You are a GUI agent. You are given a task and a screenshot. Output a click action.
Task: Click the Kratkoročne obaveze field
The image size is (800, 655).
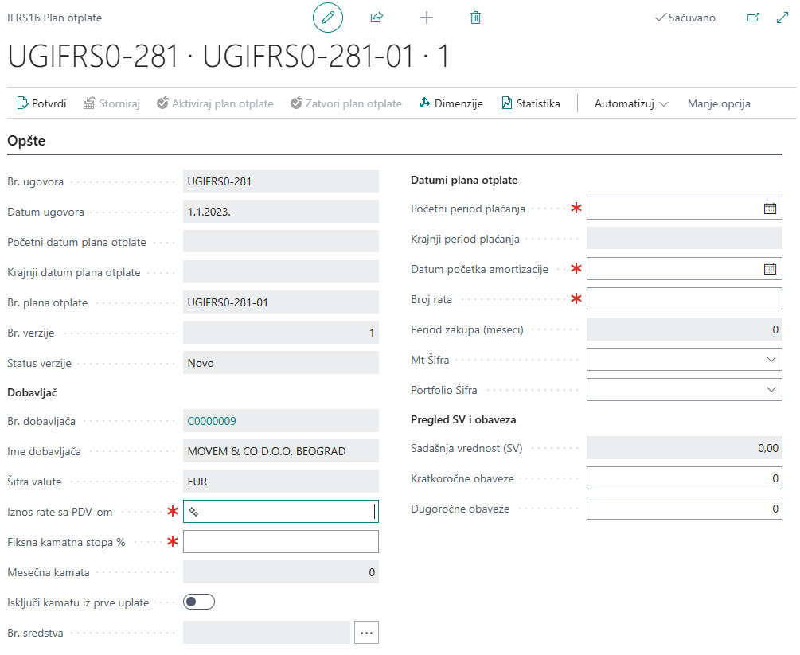coord(685,478)
